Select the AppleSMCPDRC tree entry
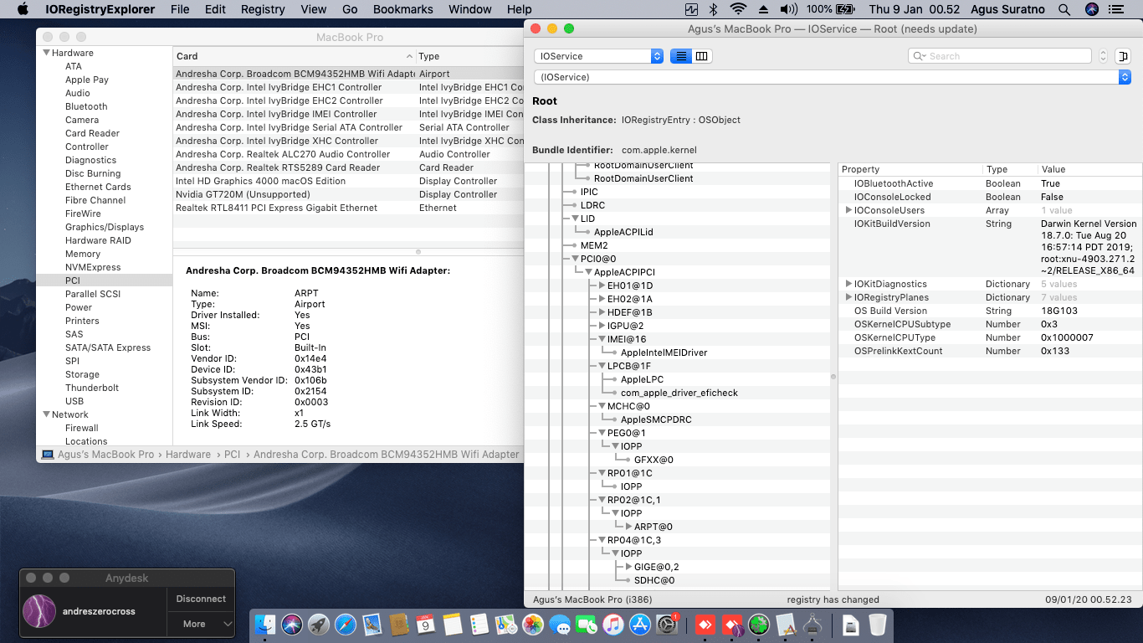 [656, 419]
